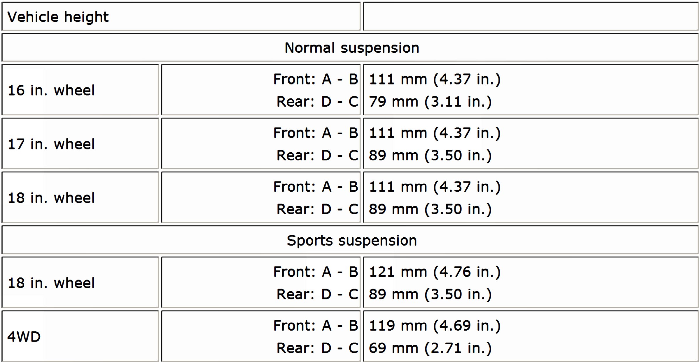Select Front: A - B in the 4WD row
The image size is (700, 362).
316,326
